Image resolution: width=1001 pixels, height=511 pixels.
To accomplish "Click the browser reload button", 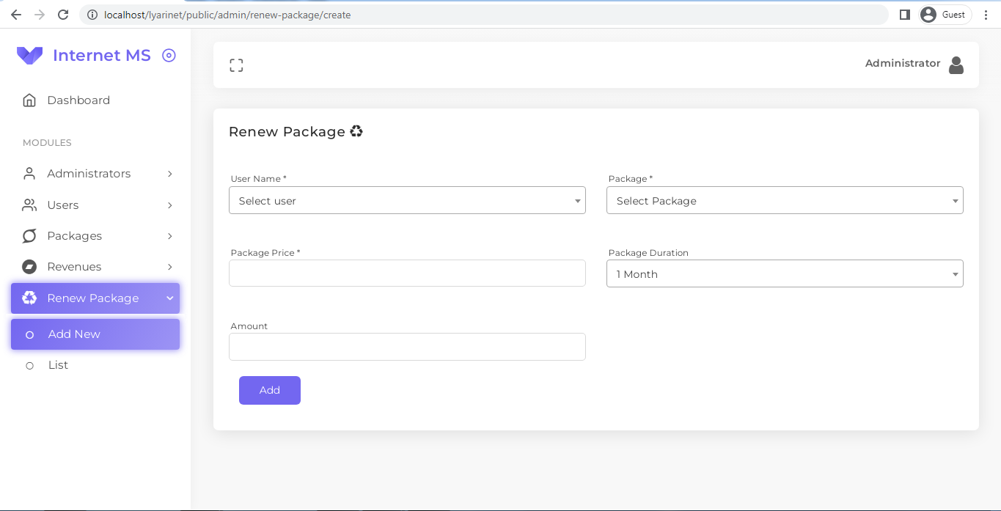I will point(65,14).
